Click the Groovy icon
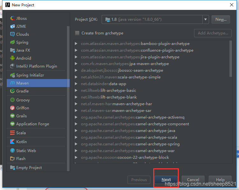This screenshot has width=239, height=190. point(12,100)
